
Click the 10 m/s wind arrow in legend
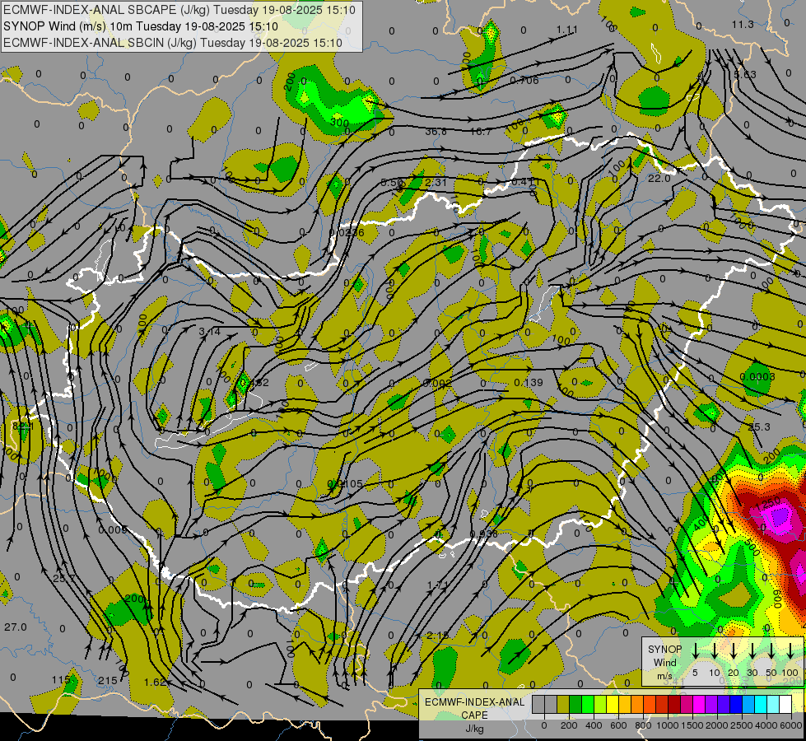coord(714,650)
